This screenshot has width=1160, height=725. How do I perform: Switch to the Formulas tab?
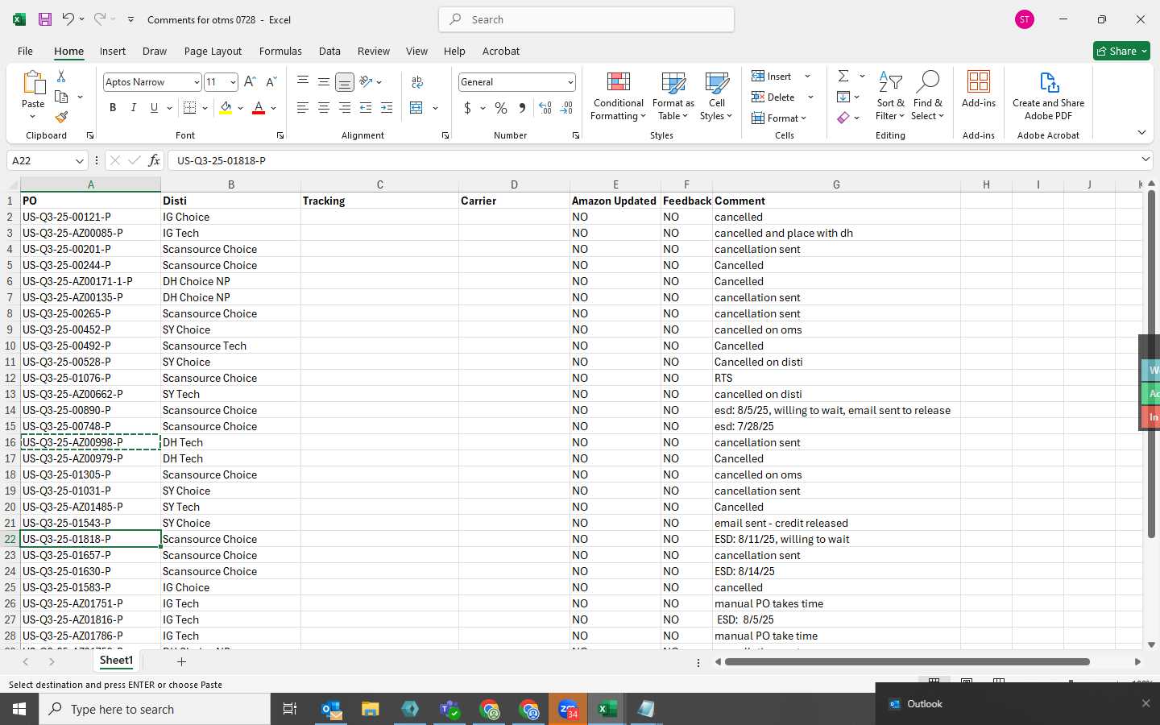coord(280,51)
